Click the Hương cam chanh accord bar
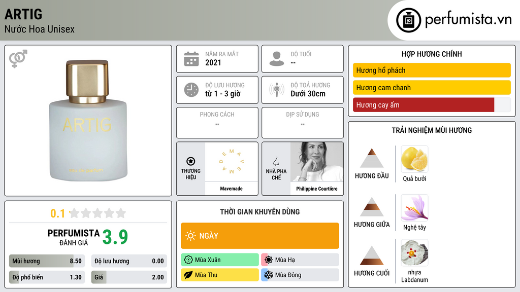The height and width of the screenshot is (292, 520). pos(432,87)
